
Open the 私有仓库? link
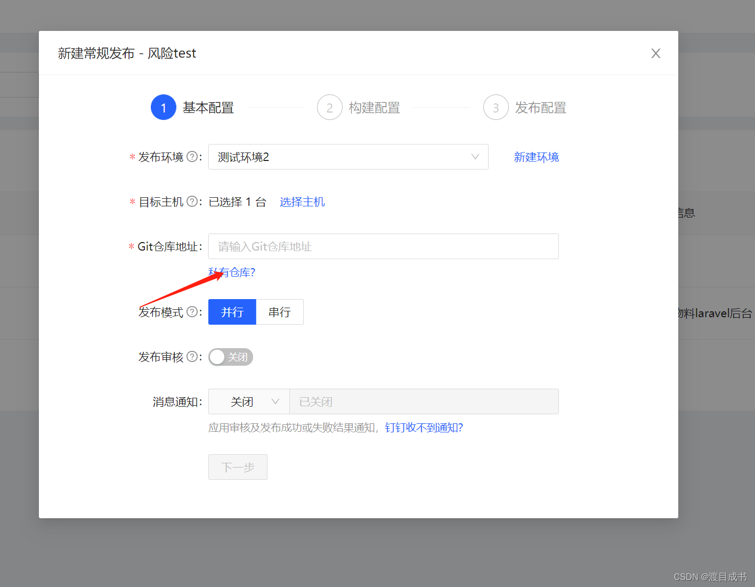point(232,272)
